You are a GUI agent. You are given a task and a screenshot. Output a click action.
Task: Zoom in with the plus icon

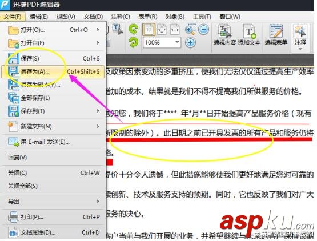(190, 43)
